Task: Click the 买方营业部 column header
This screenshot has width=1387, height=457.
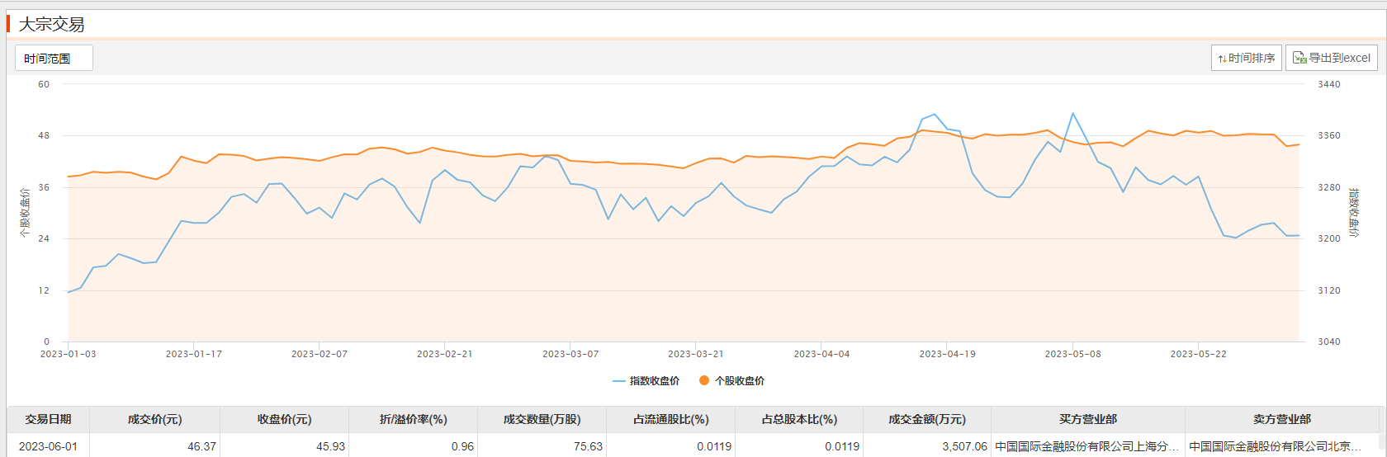Action: coord(1087,419)
